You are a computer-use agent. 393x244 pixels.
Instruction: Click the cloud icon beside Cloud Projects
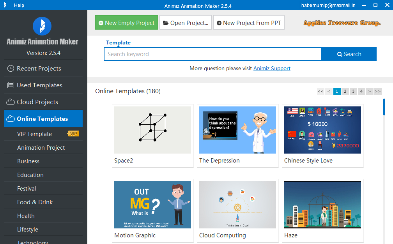(x=11, y=102)
